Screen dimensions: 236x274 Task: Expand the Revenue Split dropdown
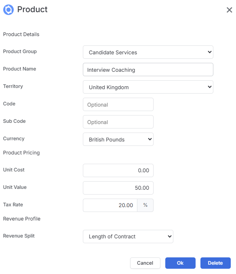(x=128, y=236)
